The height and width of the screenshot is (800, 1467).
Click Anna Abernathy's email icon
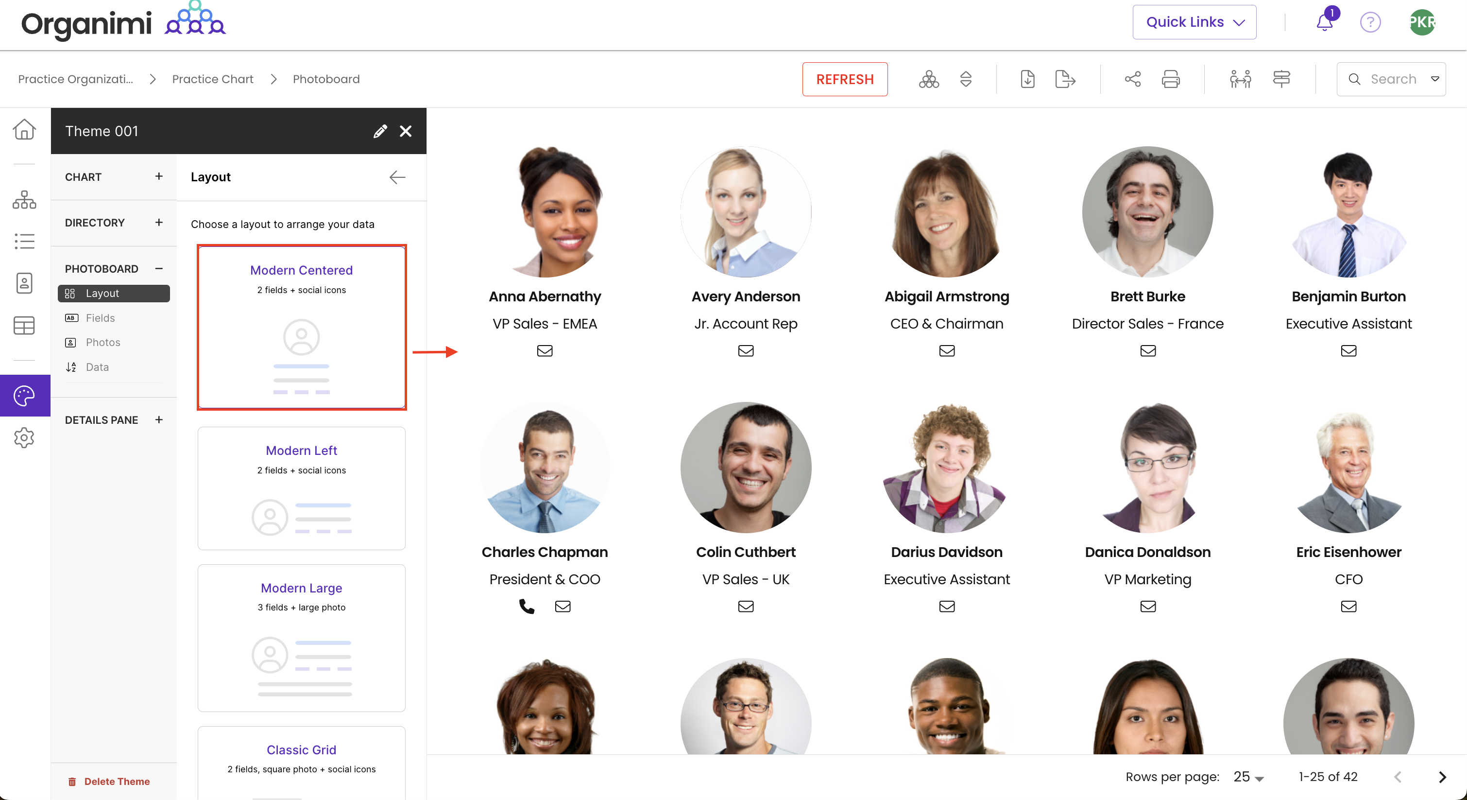[x=545, y=350]
